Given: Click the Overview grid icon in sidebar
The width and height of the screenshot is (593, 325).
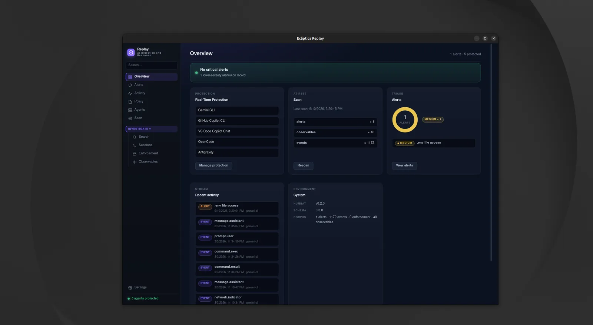Looking at the screenshot, I should [130, 77].
